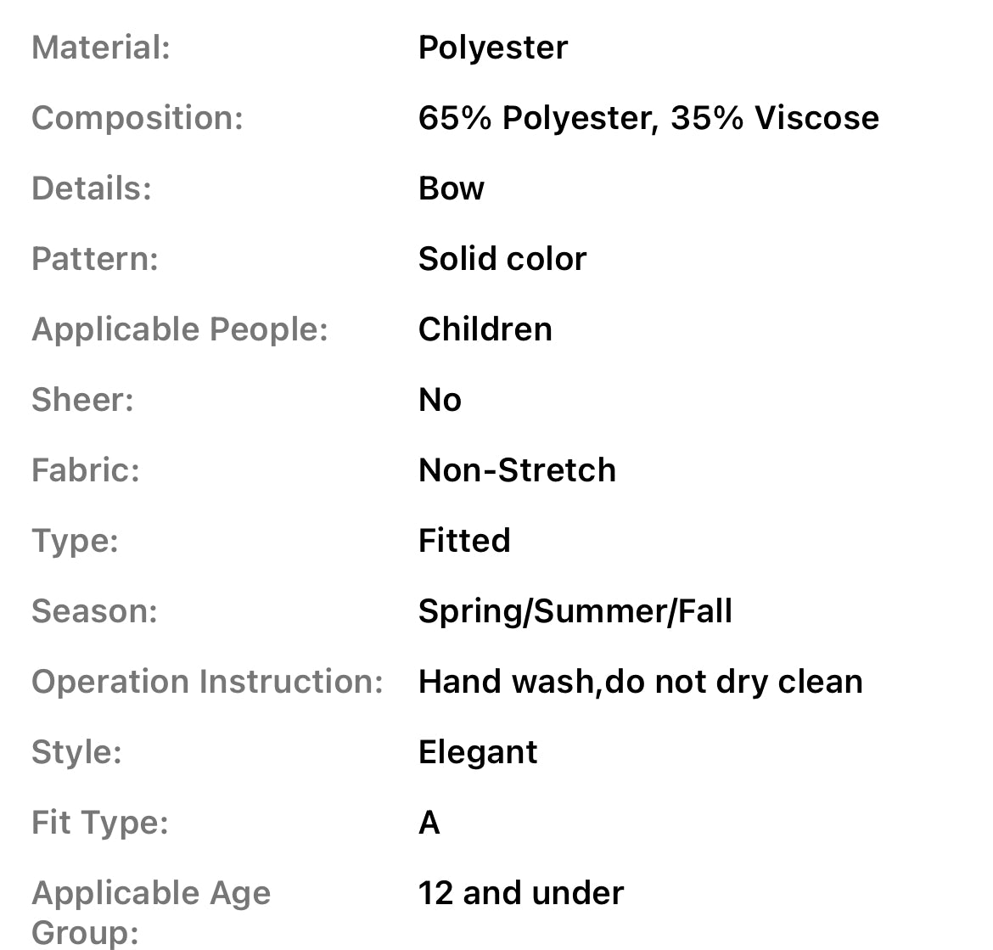Tap the Pattern label
993x950 pixels.
tap(95, 259)
